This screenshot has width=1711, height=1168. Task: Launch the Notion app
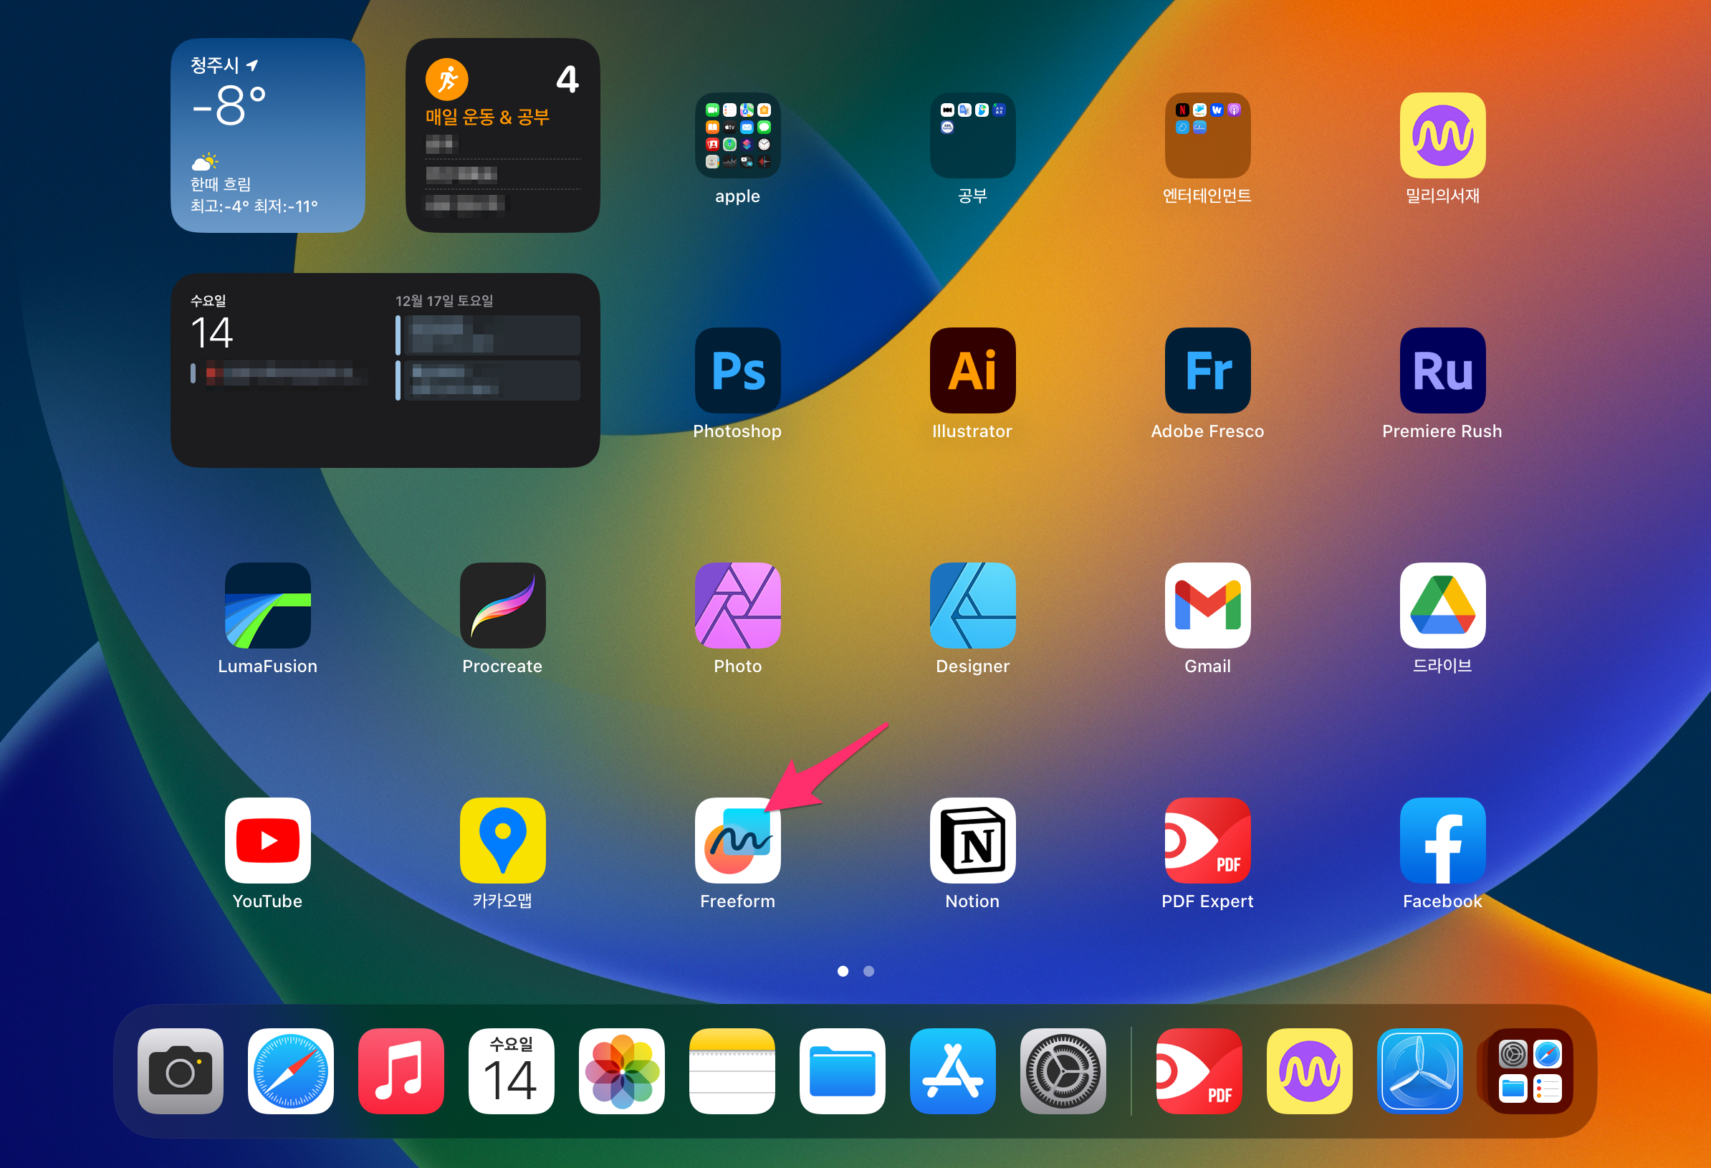click(x=972, y=841)
